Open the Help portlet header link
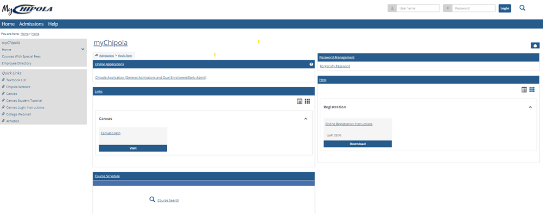This screenshot has height=214, width=543. [x=323, y=80]
